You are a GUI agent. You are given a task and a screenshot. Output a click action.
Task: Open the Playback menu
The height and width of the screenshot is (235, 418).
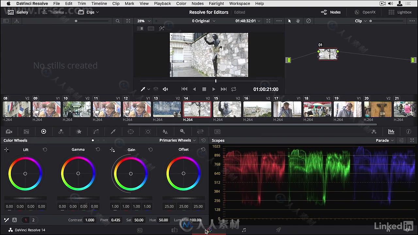click(x=162, y=4)
